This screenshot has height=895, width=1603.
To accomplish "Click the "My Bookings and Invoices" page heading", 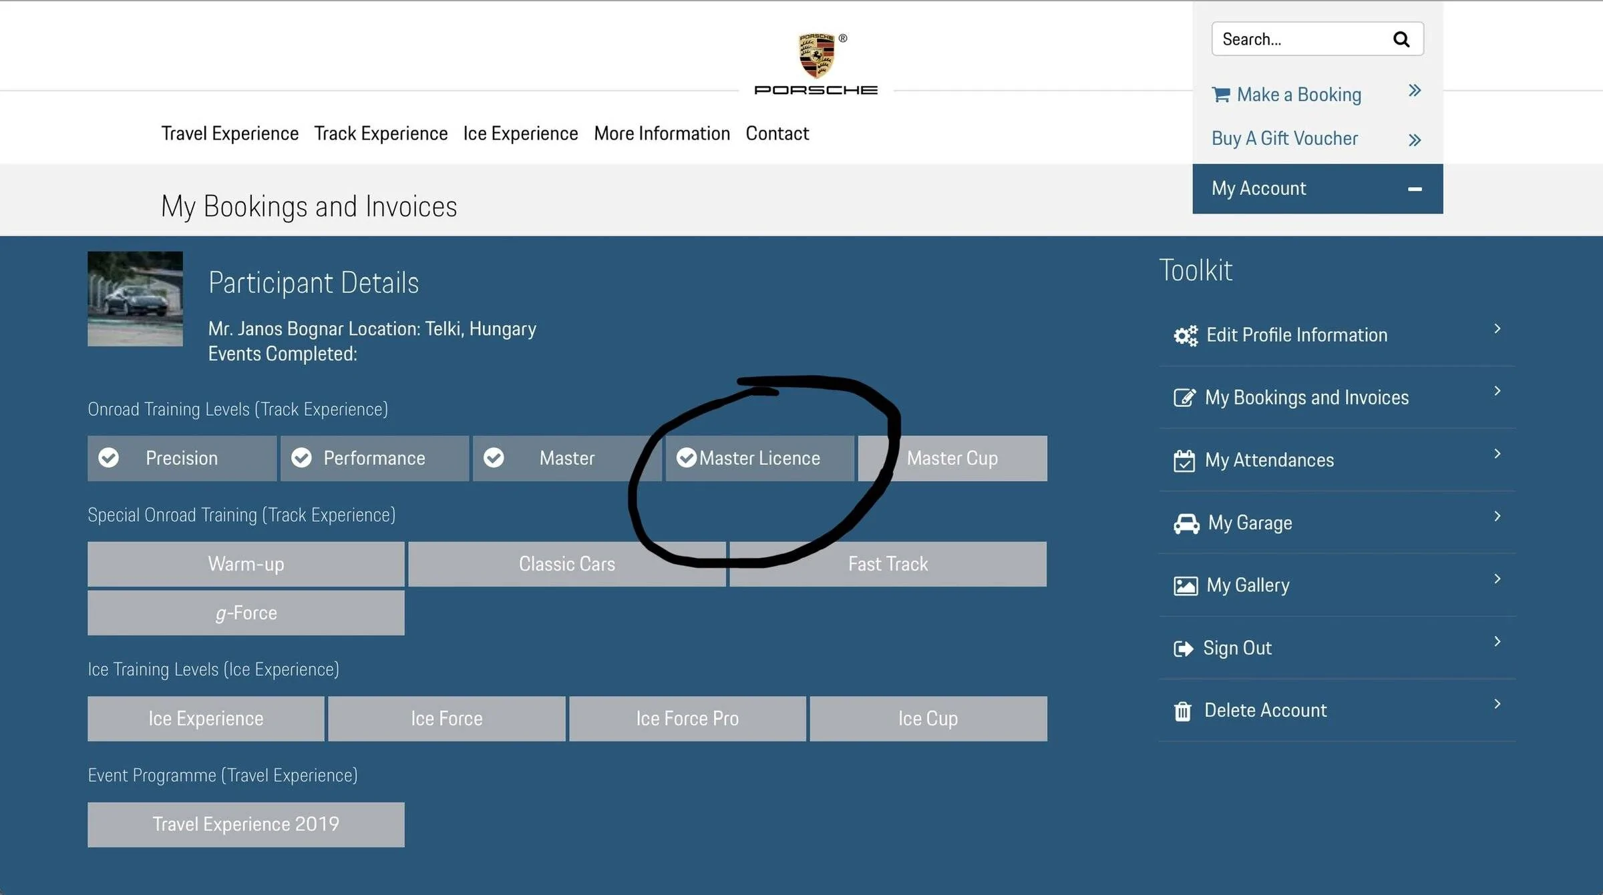I will coord(309,206).
